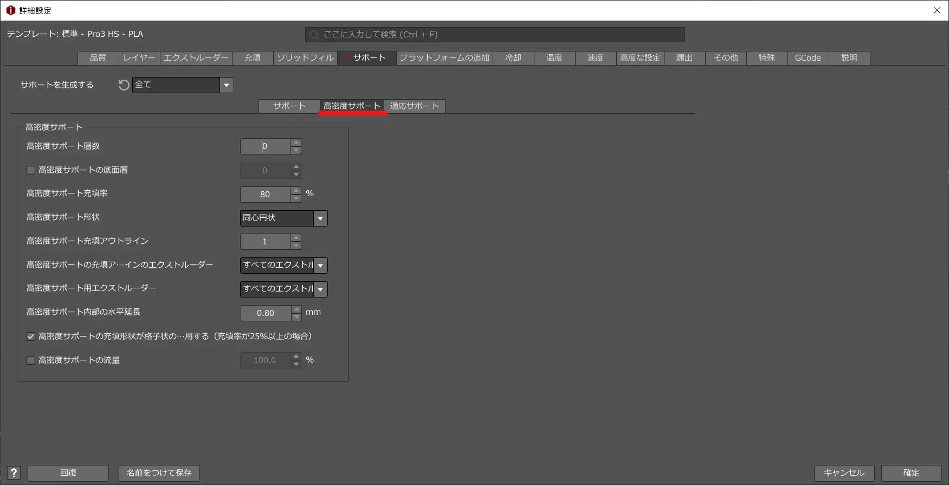Image resolution: width=949 pixels, height=485 pixels.
Task: Close the 詳細設定 dialog window
Action: (x=937, y=10)
